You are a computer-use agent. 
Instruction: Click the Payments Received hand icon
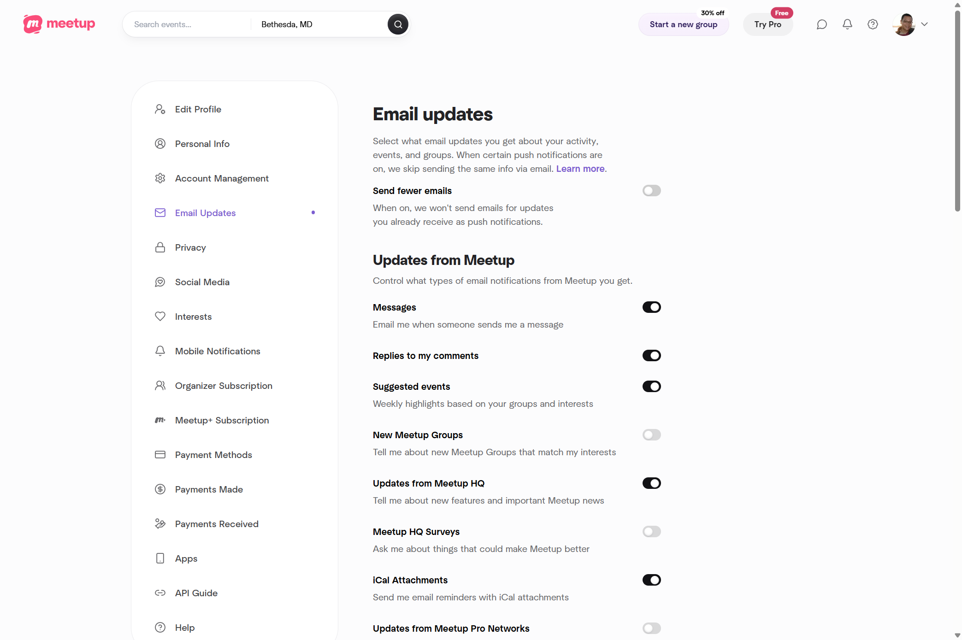[160, 524]
